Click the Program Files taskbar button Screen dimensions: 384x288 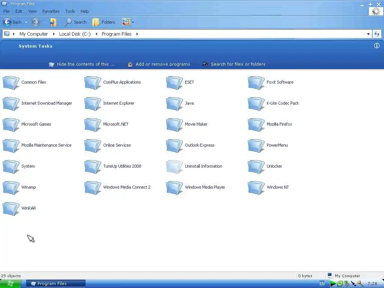pos(56,283)
